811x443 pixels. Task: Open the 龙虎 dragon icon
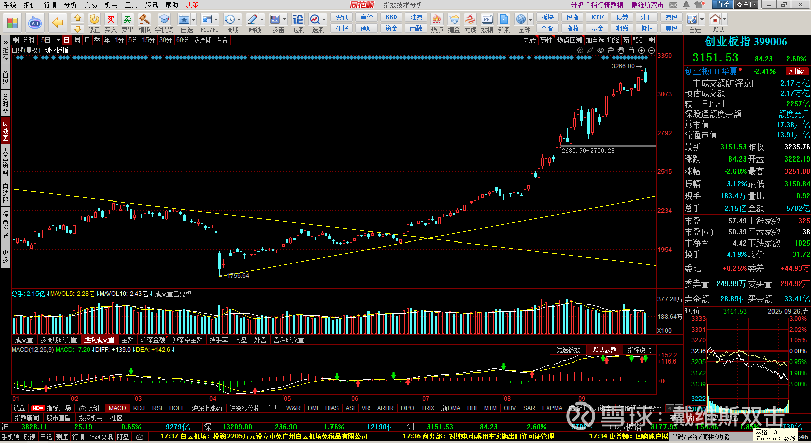(470, 19)
